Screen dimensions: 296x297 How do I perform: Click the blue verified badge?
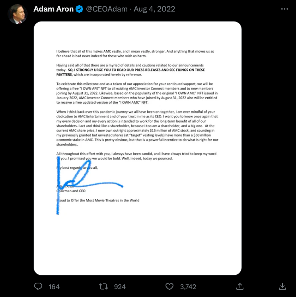point(79,9)
